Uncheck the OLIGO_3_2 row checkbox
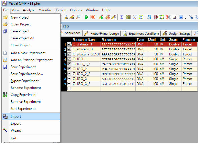Screen dimensions: 199x144 point(69,84)
